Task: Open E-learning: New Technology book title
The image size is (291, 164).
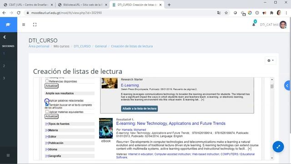Action: (x=171, y=123)
